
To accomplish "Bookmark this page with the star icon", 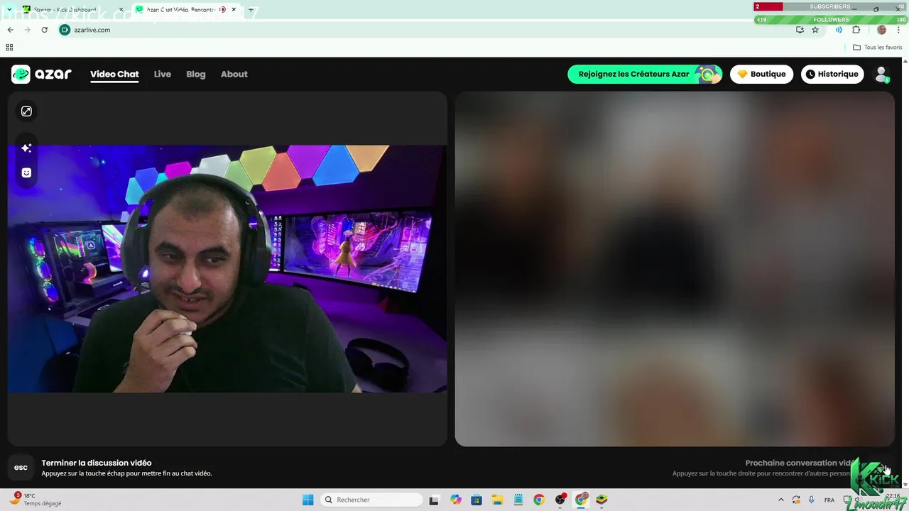I will [x=815, y=30].
